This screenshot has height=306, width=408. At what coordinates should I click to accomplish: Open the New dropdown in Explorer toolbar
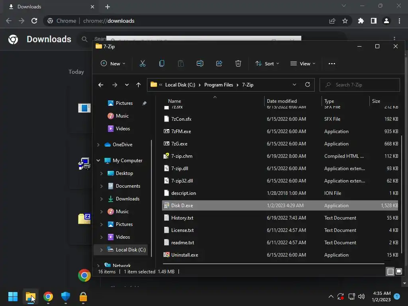point(113,63)
